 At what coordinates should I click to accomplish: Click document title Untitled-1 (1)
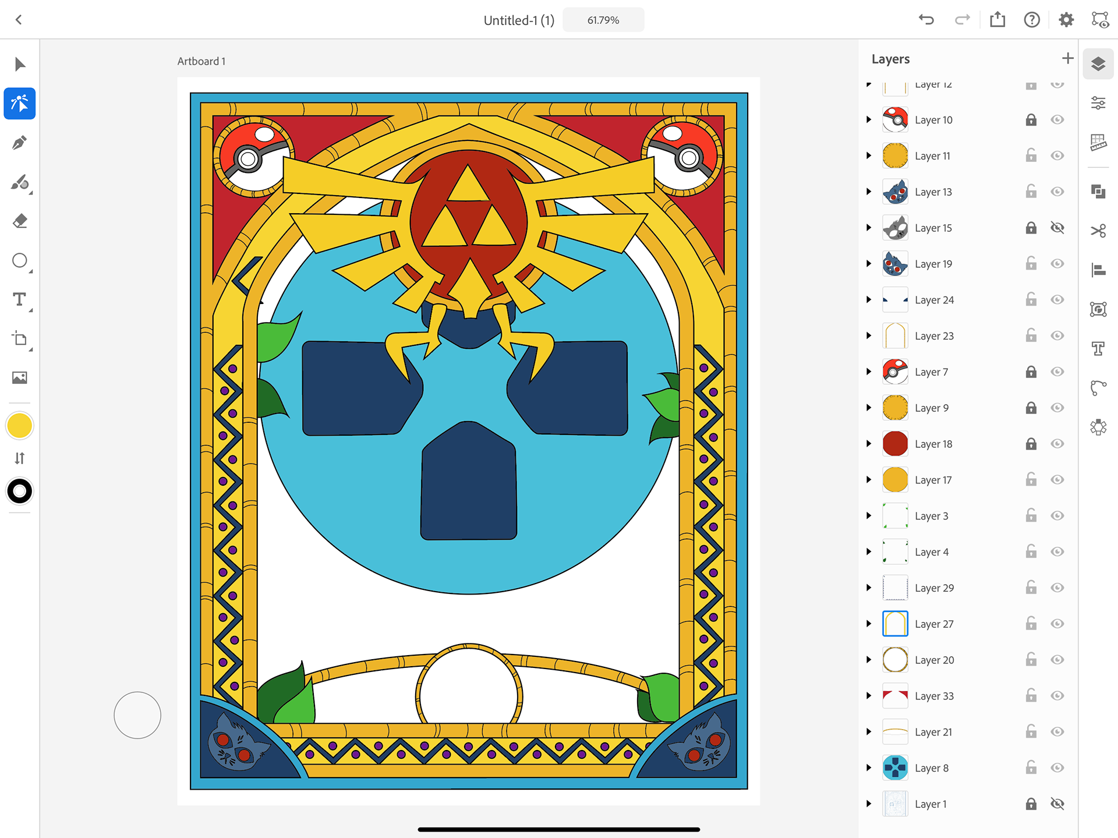click(519, 20)
